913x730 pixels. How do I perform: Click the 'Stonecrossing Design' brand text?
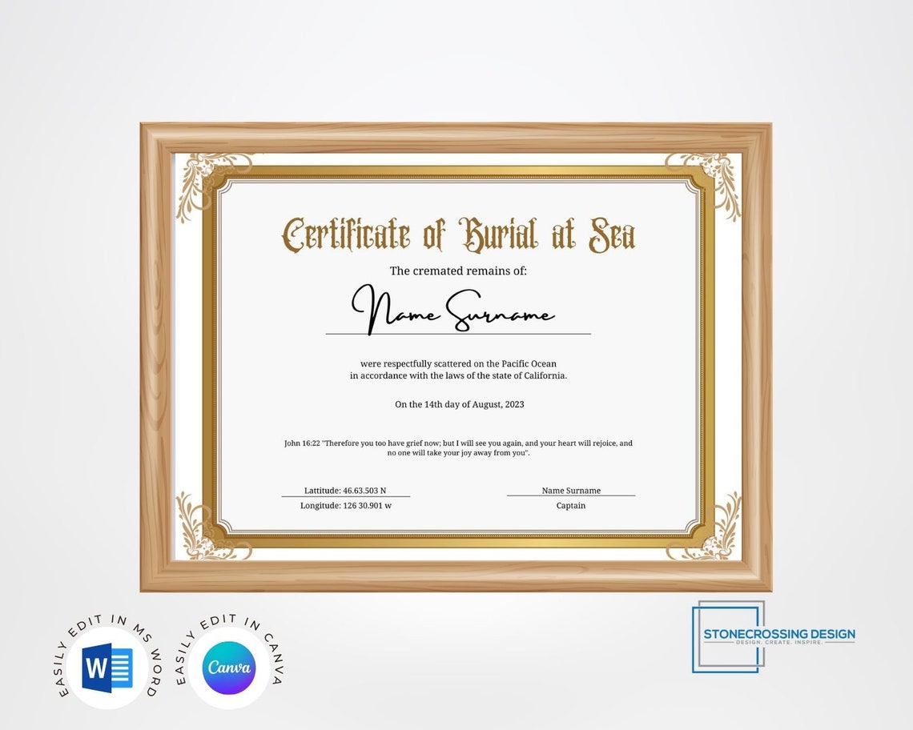[778, 632]
